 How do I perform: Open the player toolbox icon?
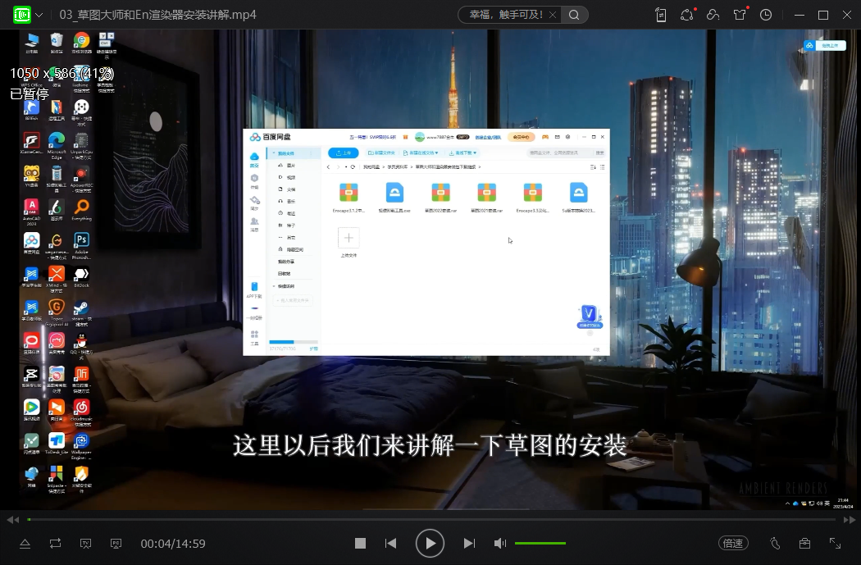coord(804,543)
